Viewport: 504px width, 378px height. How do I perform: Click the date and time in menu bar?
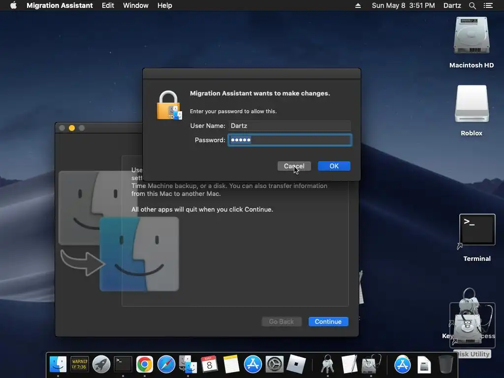[x=403, y=5]
